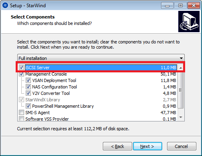Uncheck VSAN Deployment Tool component
202x156 pixels.
(28, 80)
